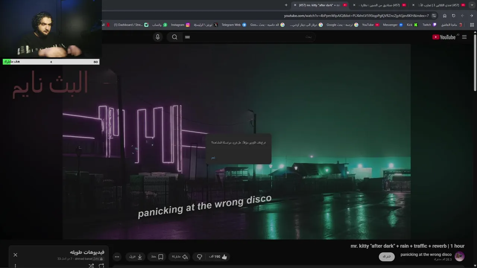This screenshot has height=268, width=477.
Task: Open the Telegram Web bookmark
Action: 234,25
